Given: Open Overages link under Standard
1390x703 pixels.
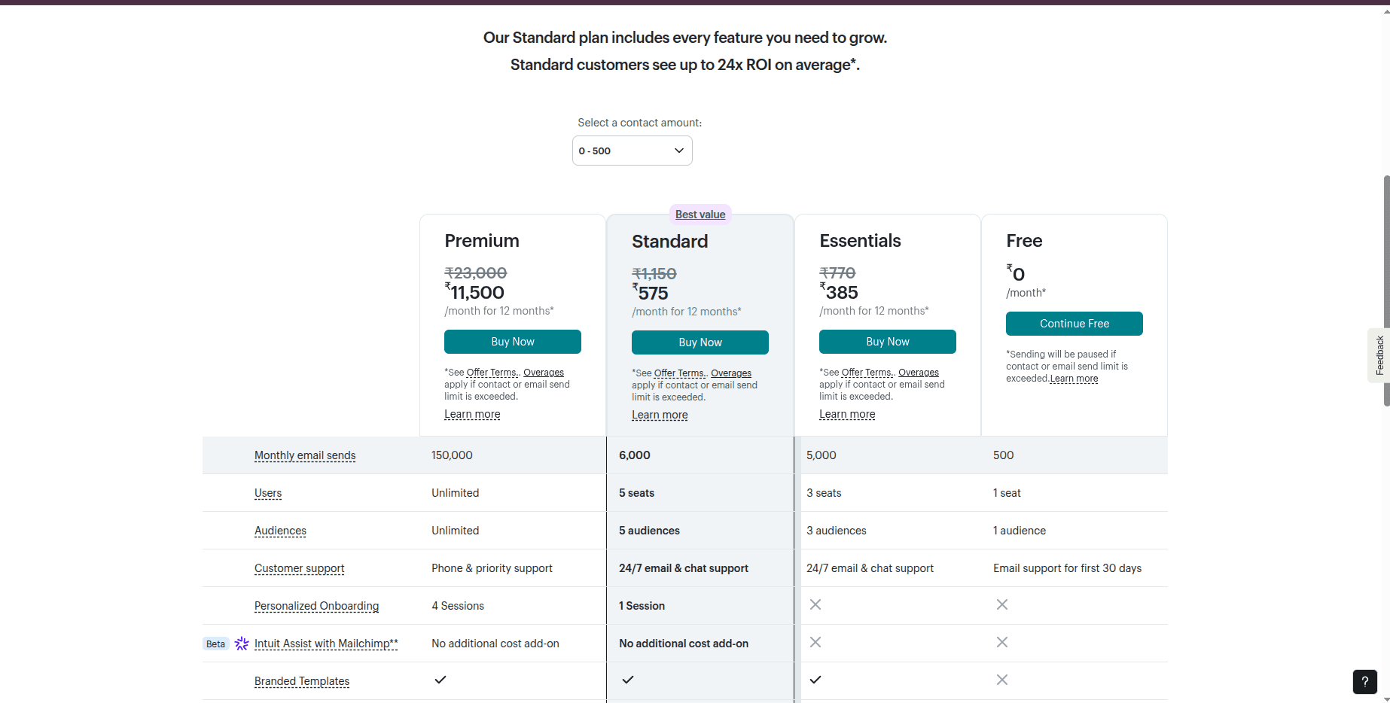Looking at the screenshot, I should click(731, 373).
